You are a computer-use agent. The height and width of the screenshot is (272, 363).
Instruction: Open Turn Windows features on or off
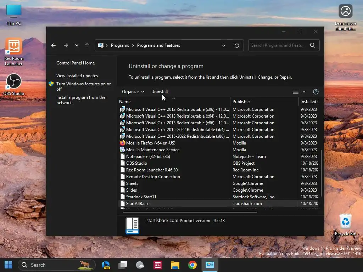pyautogui.click(x=83, y=86)
